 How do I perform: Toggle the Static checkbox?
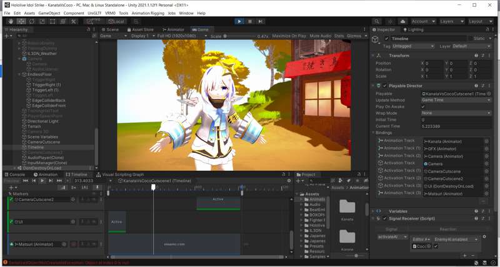click(470, 39)
